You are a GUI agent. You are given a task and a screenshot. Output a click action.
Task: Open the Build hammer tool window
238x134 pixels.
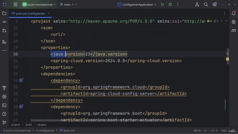pos(4,88)
